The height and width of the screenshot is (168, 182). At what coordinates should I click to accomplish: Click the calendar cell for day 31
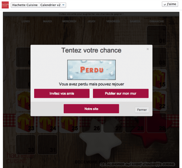47,145
